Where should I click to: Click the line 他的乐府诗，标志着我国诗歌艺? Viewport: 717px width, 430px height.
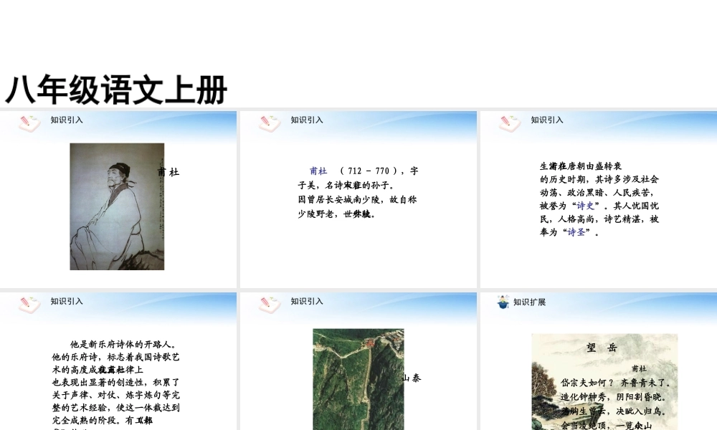click(x=115, y=357)
